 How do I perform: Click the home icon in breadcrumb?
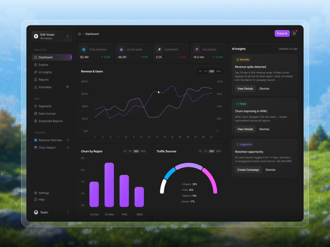pyautogui.click(x=80, y=34)
